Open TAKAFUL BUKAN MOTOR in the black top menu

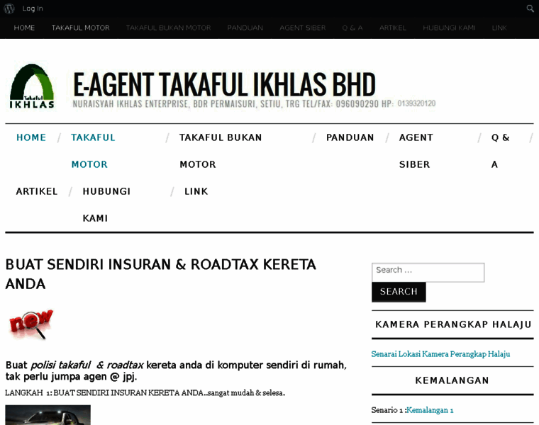pyautogui.click(x=169, y=28)
